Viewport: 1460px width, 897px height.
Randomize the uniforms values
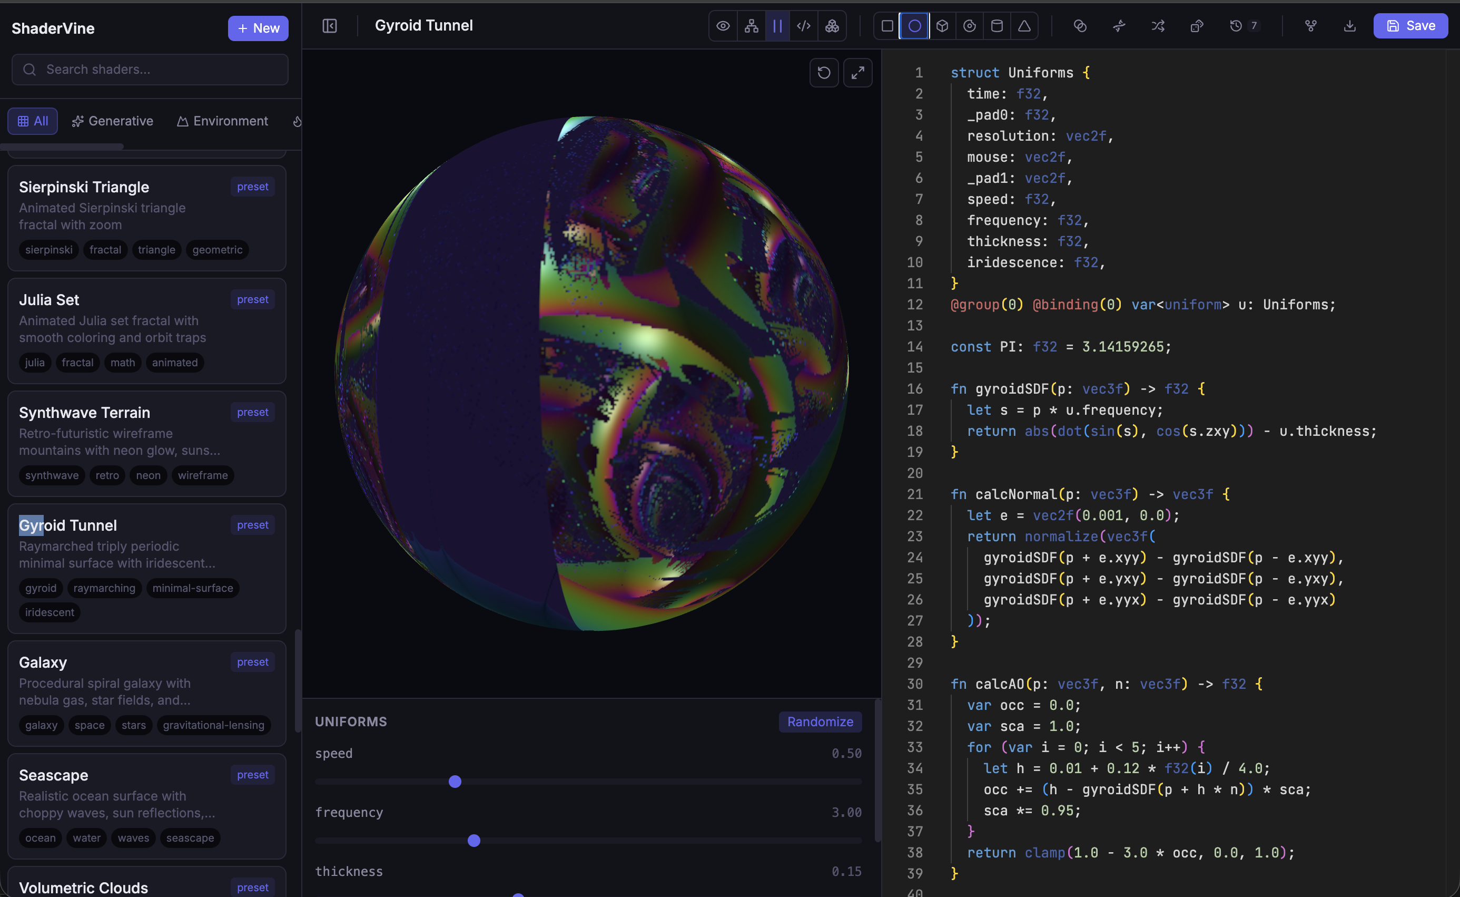point(820,722)
